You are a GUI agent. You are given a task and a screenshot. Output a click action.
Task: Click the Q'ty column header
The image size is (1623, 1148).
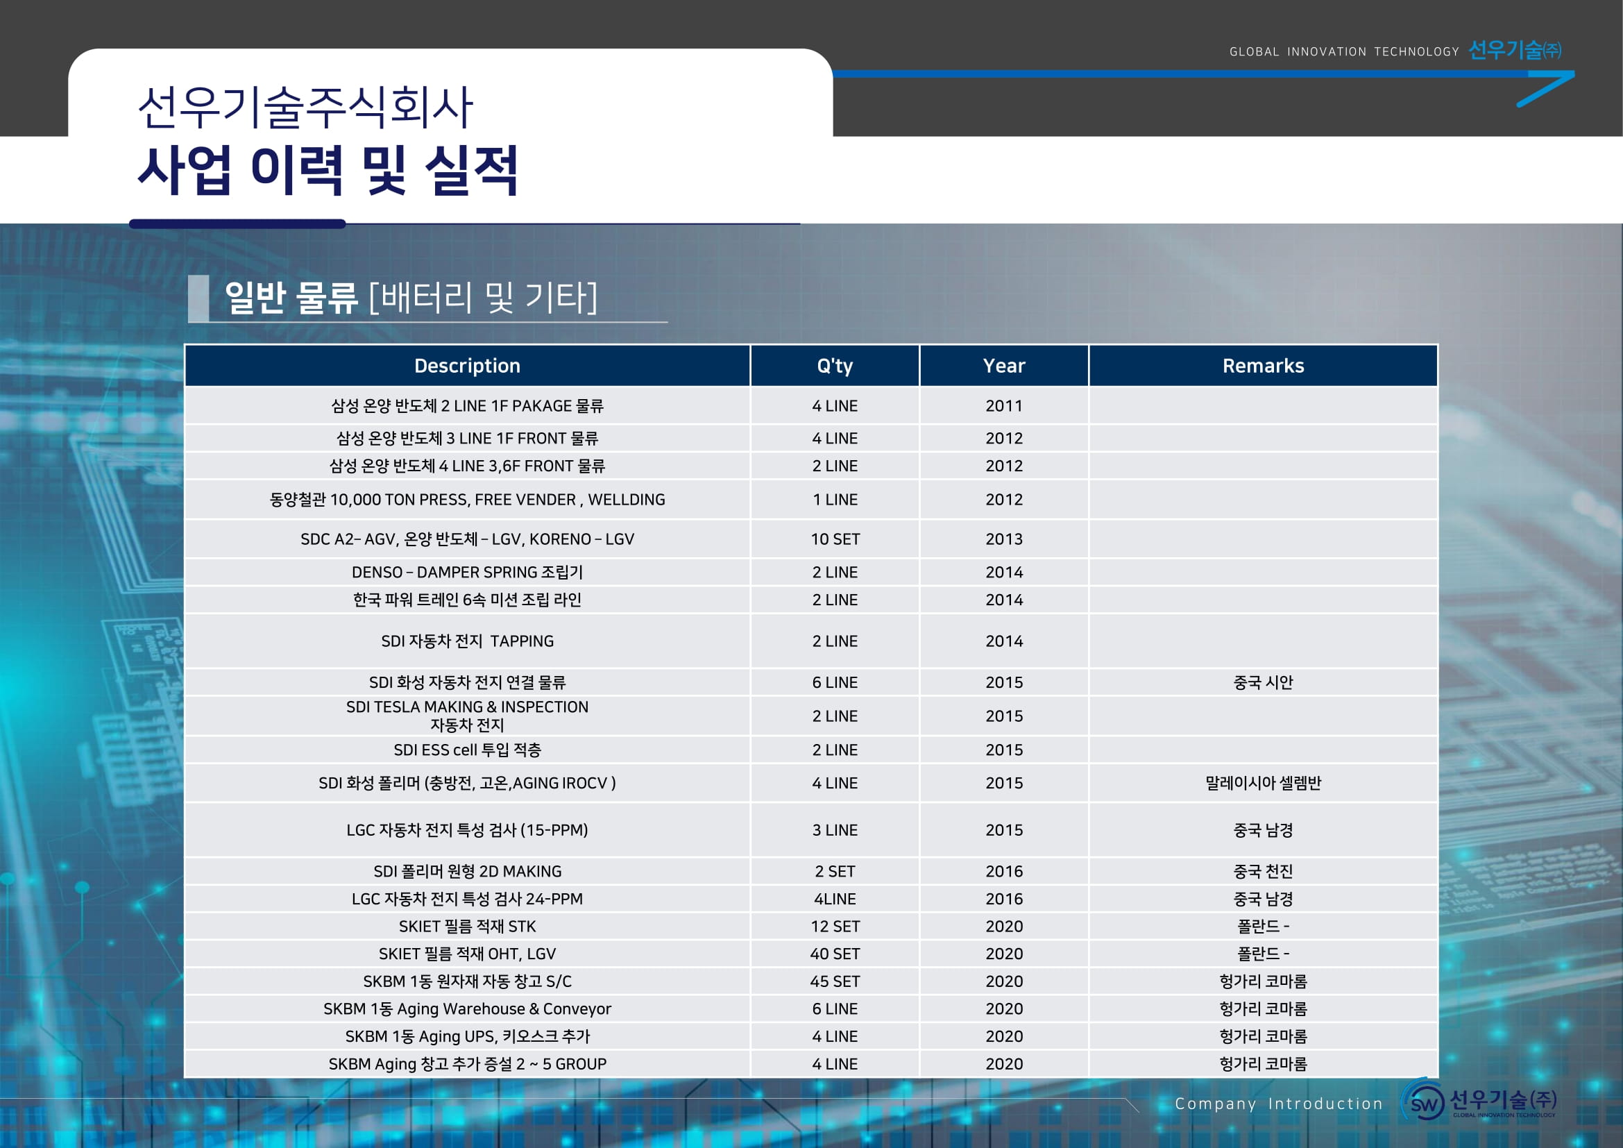(x=834, y=366)
